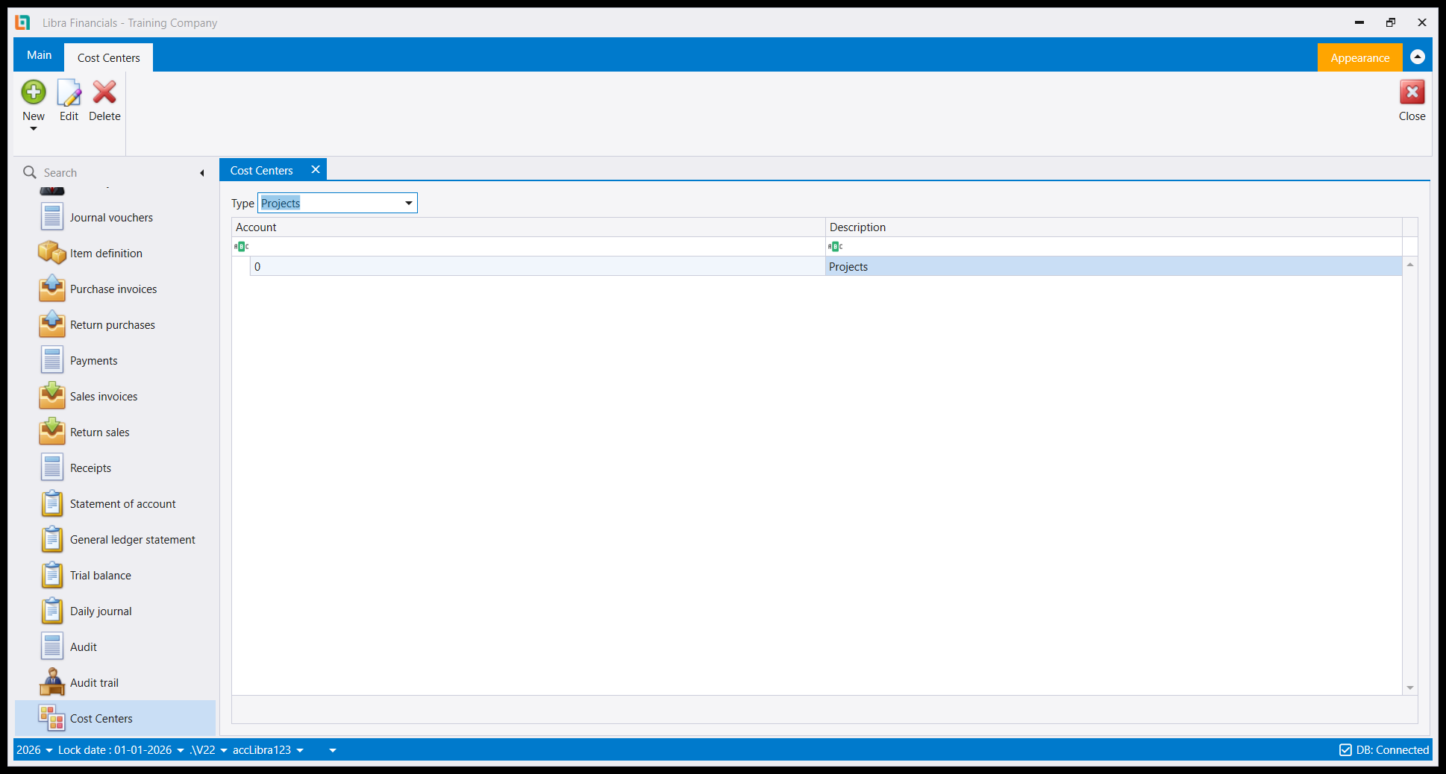Expand the New button dropdown arrow
Screen dimensions: 1446x774
click(34, 129)
